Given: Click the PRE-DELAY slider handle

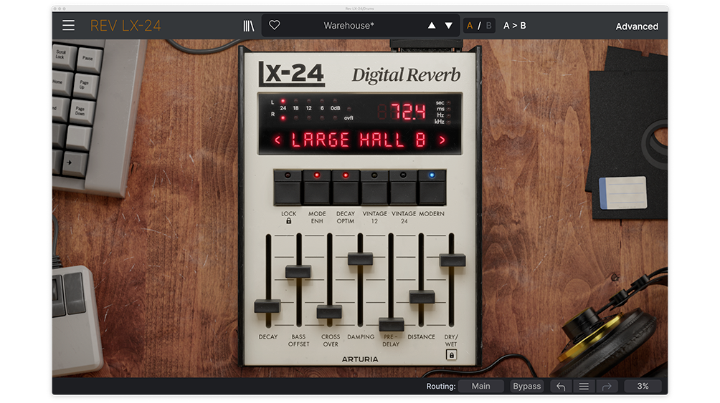Looking at the screenshot, I should [392, 324].
